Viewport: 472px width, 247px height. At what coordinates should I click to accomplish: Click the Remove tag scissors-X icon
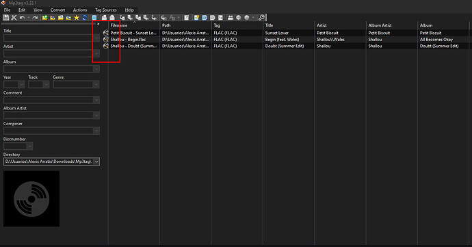point(14,18)
